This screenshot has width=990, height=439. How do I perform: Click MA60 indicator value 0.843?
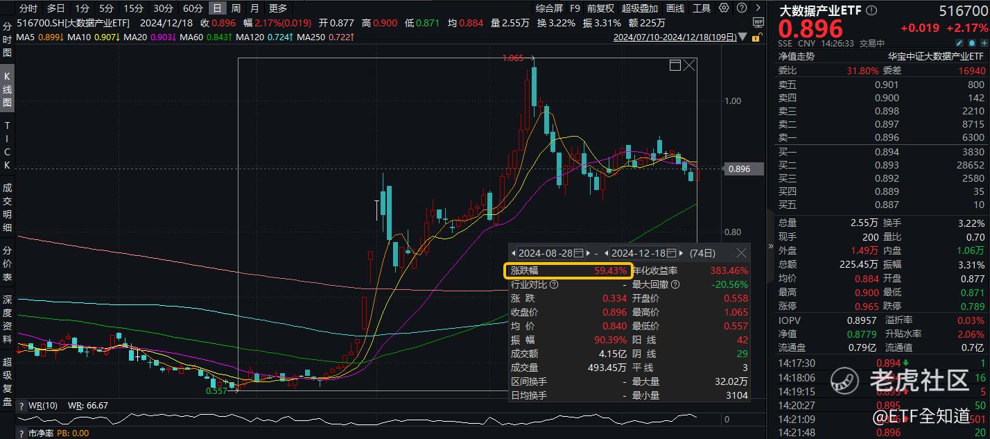click(x=220, y=37)
